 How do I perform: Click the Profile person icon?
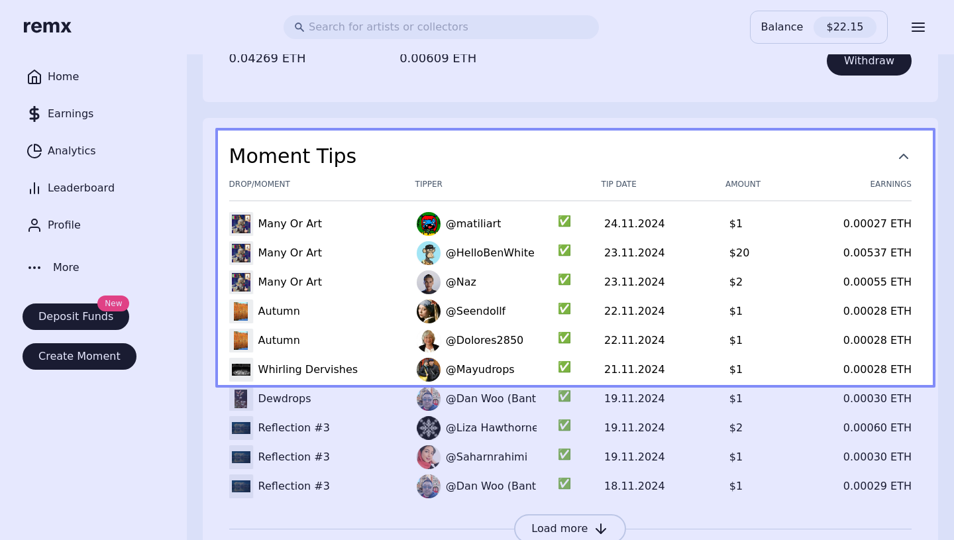[34, 225]
